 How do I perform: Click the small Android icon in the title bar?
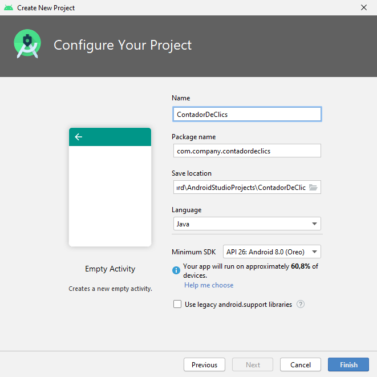(8, 8)
